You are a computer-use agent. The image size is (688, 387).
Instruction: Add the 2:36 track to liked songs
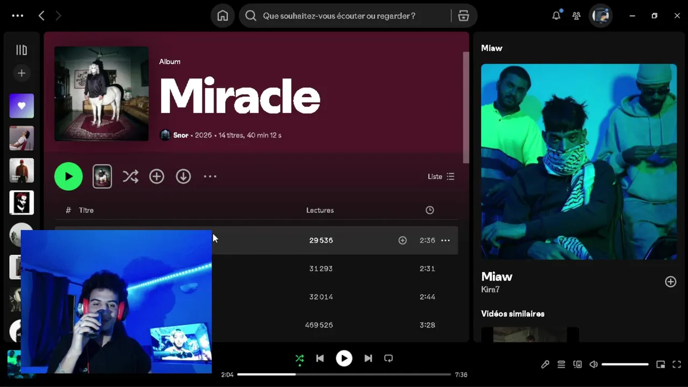click(x=403, y=240)
